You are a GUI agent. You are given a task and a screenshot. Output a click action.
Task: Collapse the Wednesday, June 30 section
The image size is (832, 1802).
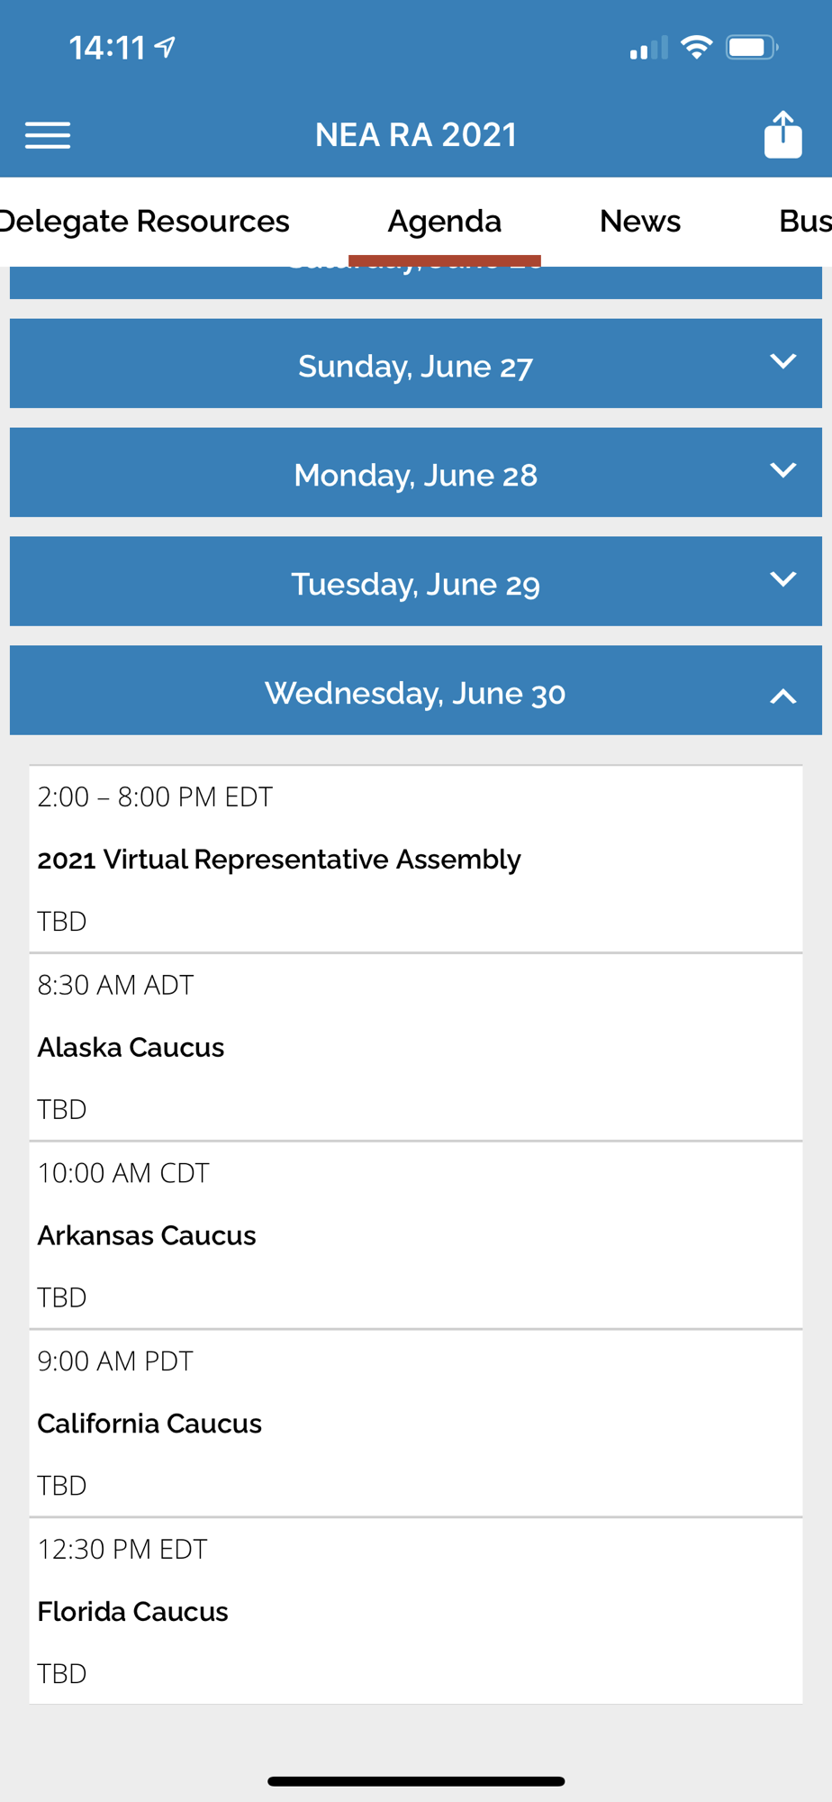pyautogui.click(x=416, y=690)
